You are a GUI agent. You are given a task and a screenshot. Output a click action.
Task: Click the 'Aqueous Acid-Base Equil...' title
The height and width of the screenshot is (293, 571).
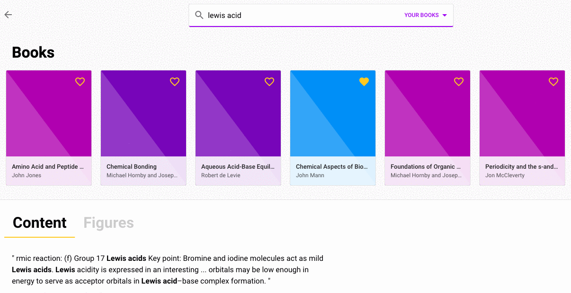[238, 167]
